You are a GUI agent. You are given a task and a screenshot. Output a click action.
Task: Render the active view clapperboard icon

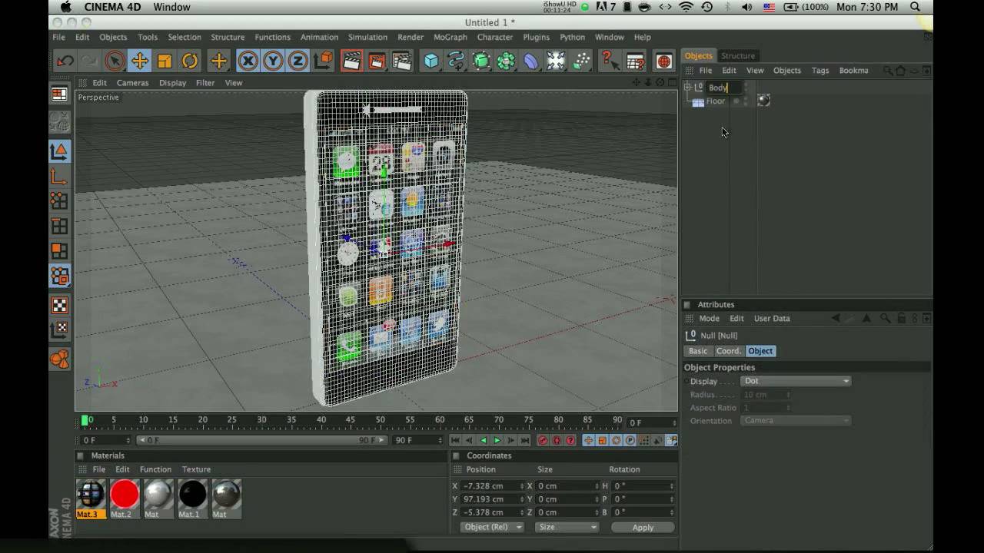click(x=351, y=61)
